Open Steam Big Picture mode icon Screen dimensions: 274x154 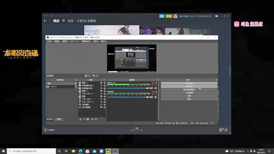[217, 16]
